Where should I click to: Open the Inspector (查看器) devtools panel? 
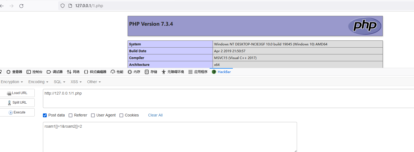14,72
